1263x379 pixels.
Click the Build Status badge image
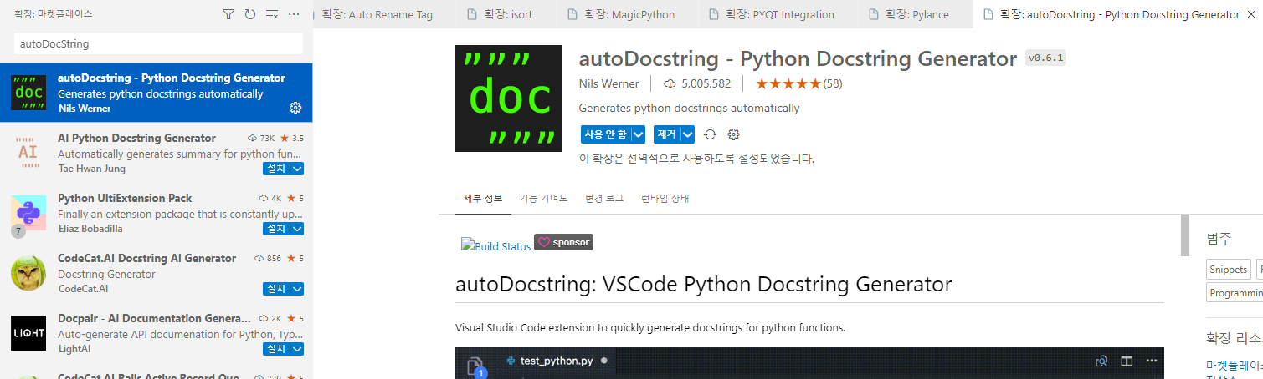click(x=496, y=245)
